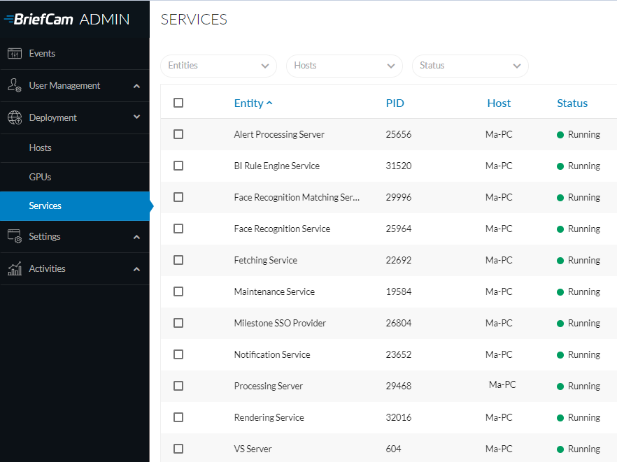Click the SERVICES page heading
This screenshot has height=462, width=617.
point(194,20)
